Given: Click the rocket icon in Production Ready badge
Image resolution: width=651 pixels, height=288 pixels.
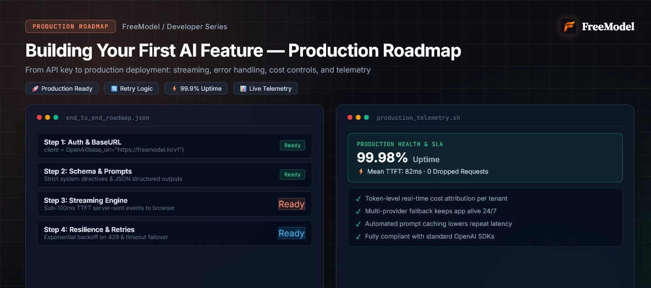Looking at the screenshot, I should pos(35,88).
